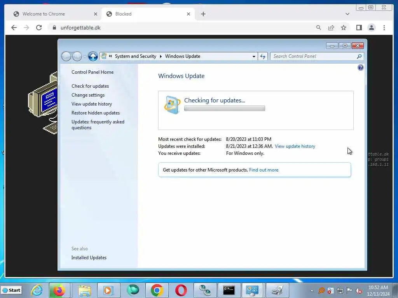The height and width of the screenshot is (298, 398).
Task: Click the Control Panel back button
Action: 66,56
